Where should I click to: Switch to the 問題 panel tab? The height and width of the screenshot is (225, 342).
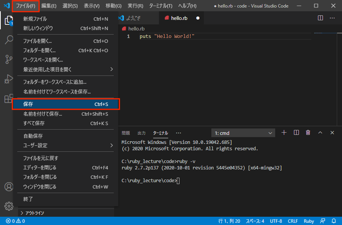coord(126,133)
